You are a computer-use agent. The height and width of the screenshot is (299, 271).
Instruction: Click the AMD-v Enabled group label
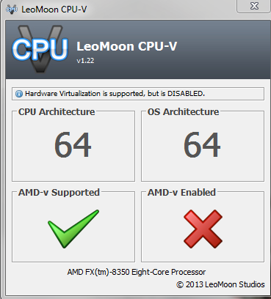[181, 193]
